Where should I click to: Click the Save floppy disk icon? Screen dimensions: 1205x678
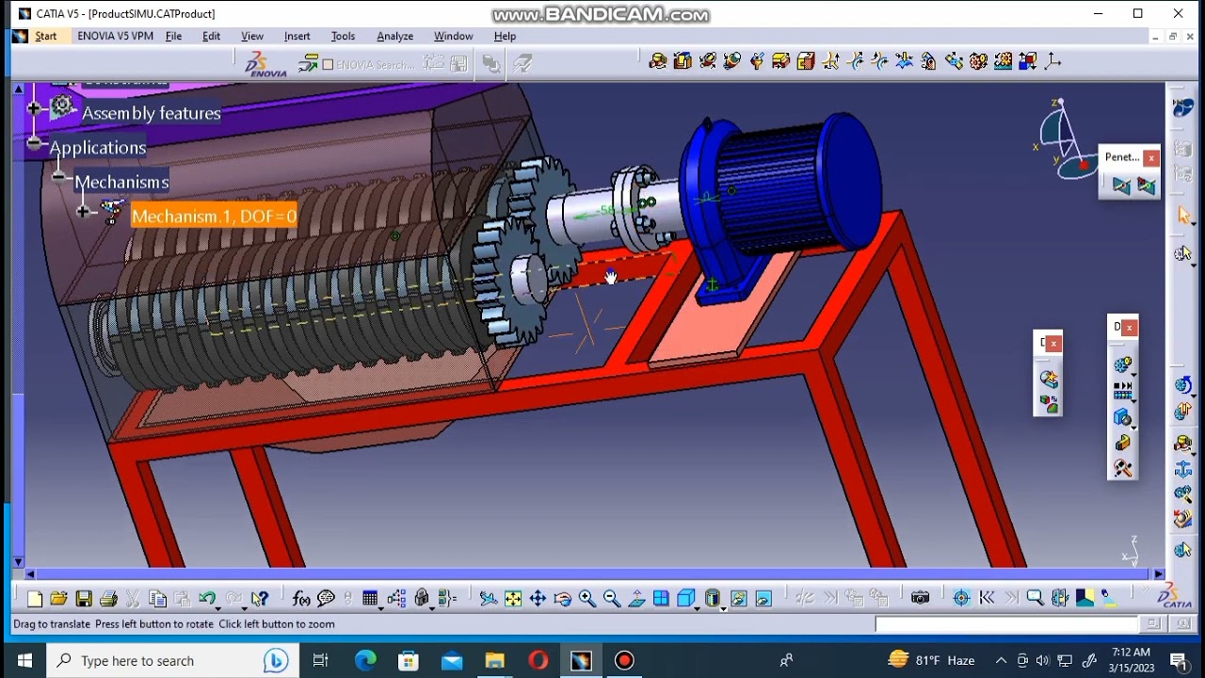84,598
